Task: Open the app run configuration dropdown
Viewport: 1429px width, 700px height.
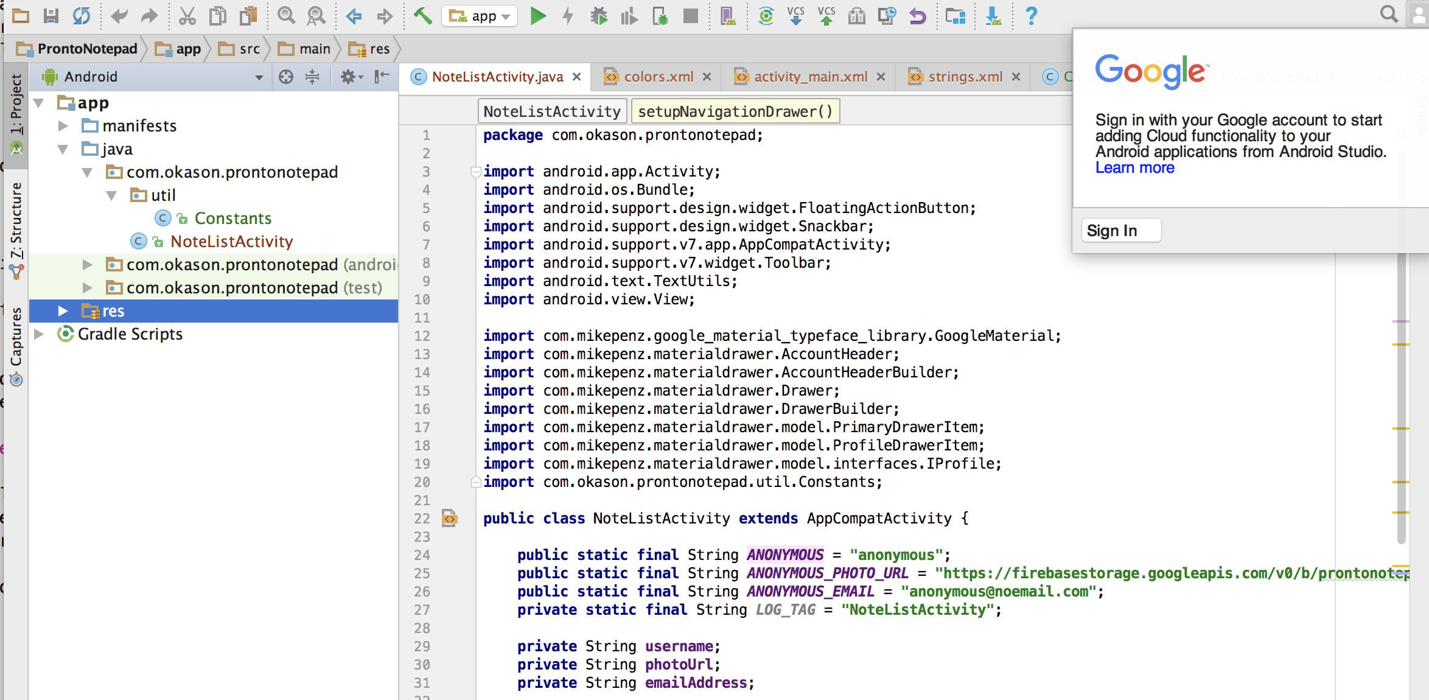Action: click(x=481, y=16)
